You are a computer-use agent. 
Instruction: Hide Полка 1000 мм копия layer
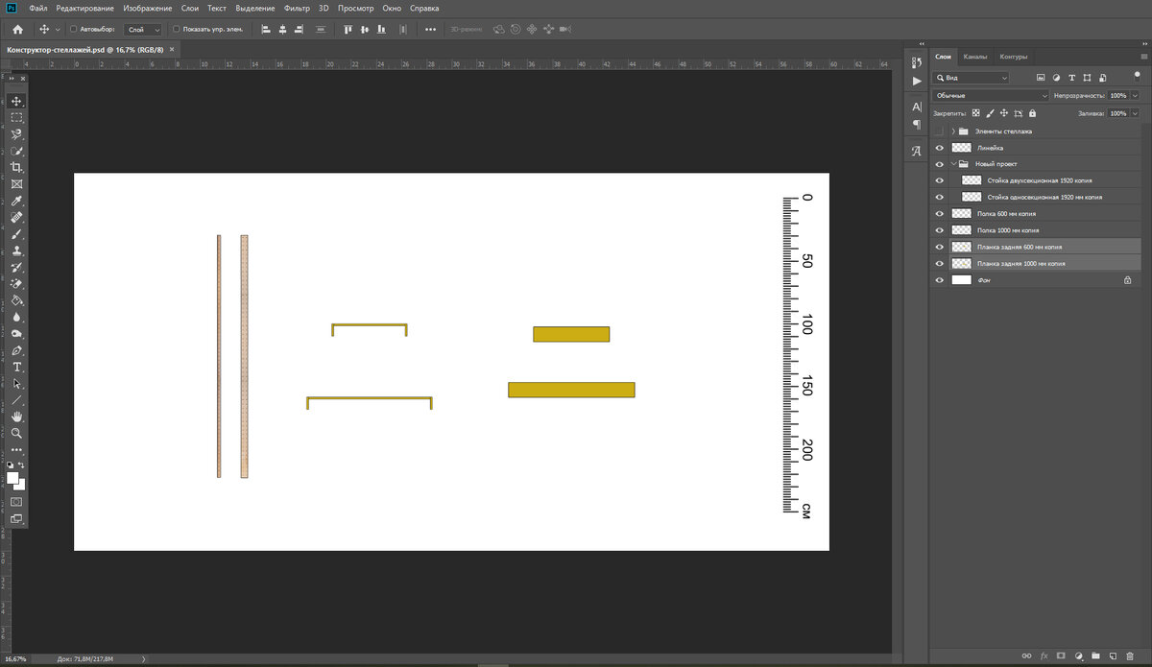[x=940, y=229]
